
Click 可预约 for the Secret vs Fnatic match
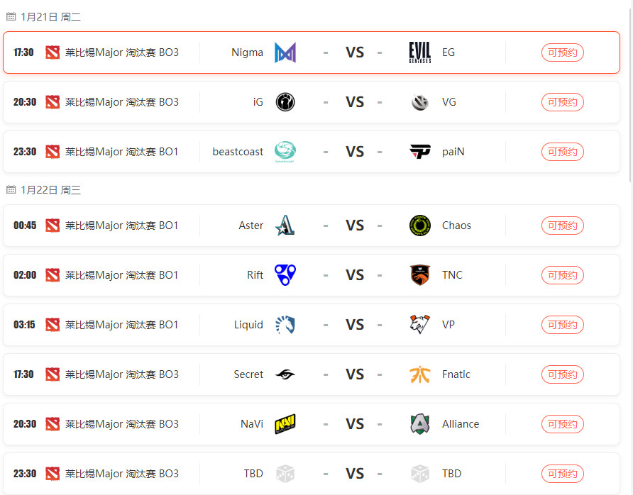pos(562,374)
